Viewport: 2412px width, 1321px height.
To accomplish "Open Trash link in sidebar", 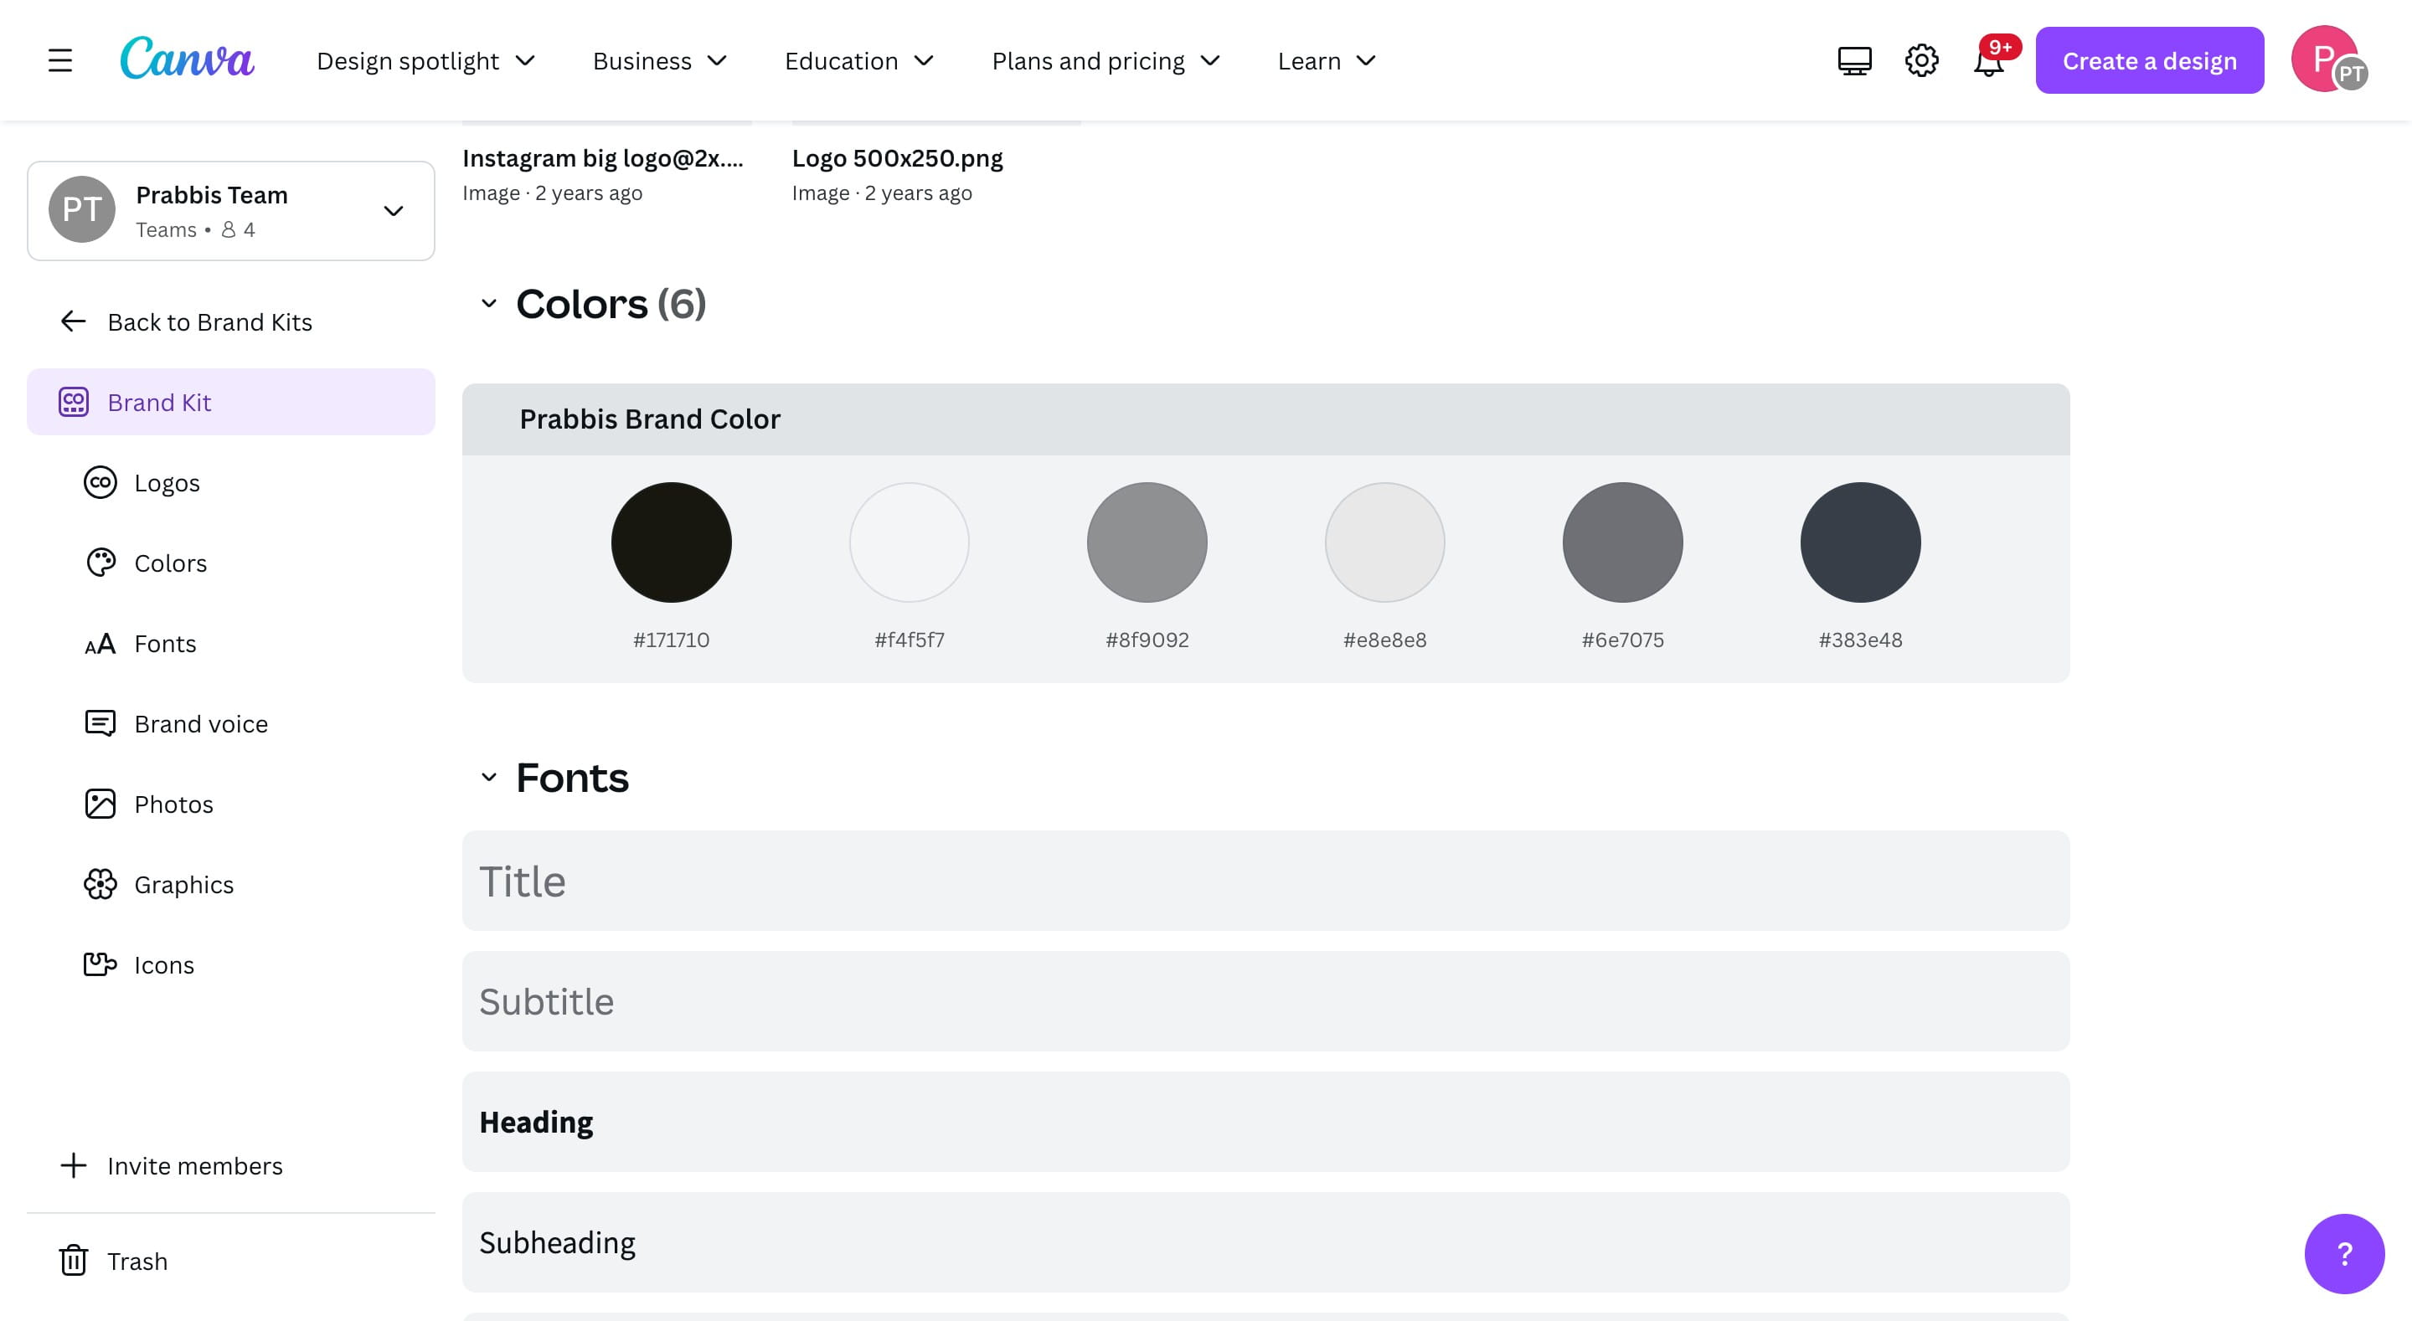I will tap(137, 1261).
